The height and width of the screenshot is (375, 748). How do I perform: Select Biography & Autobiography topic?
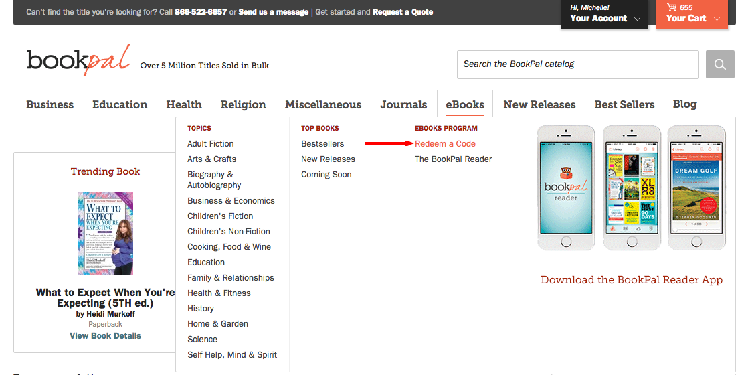(x=214, y=180)
